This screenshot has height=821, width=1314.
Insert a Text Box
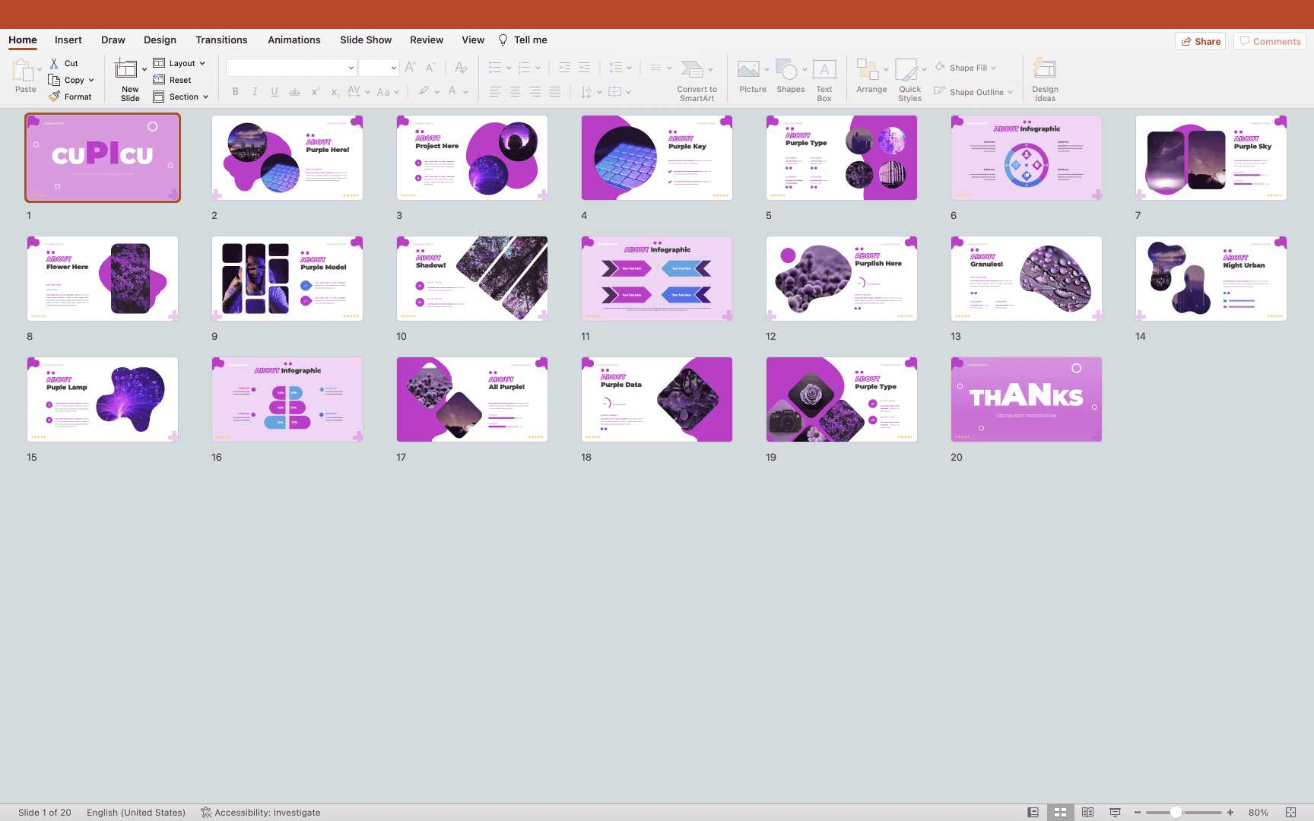824,70
